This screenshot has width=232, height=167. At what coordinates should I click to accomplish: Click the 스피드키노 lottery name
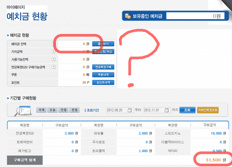[x=173, y=133]
